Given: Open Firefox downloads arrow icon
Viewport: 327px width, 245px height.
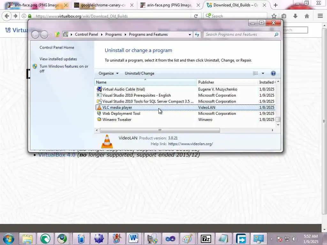Looking at the screenshot, I should [x=295, y=16].
